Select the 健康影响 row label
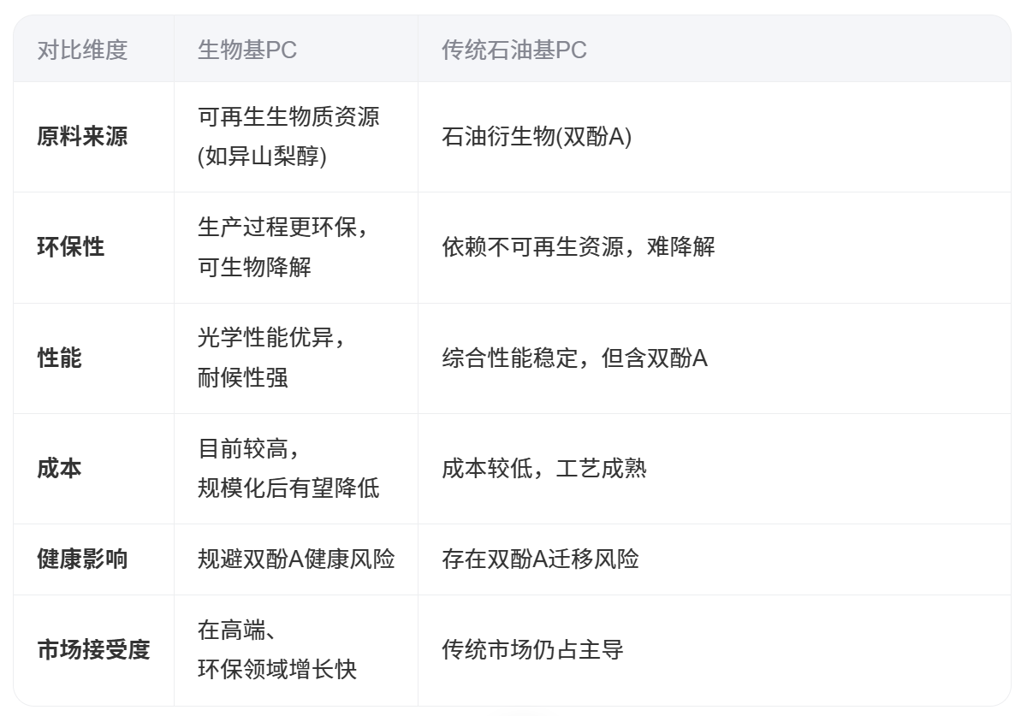This screenshot has width=1021, height=716. [82, 559]
